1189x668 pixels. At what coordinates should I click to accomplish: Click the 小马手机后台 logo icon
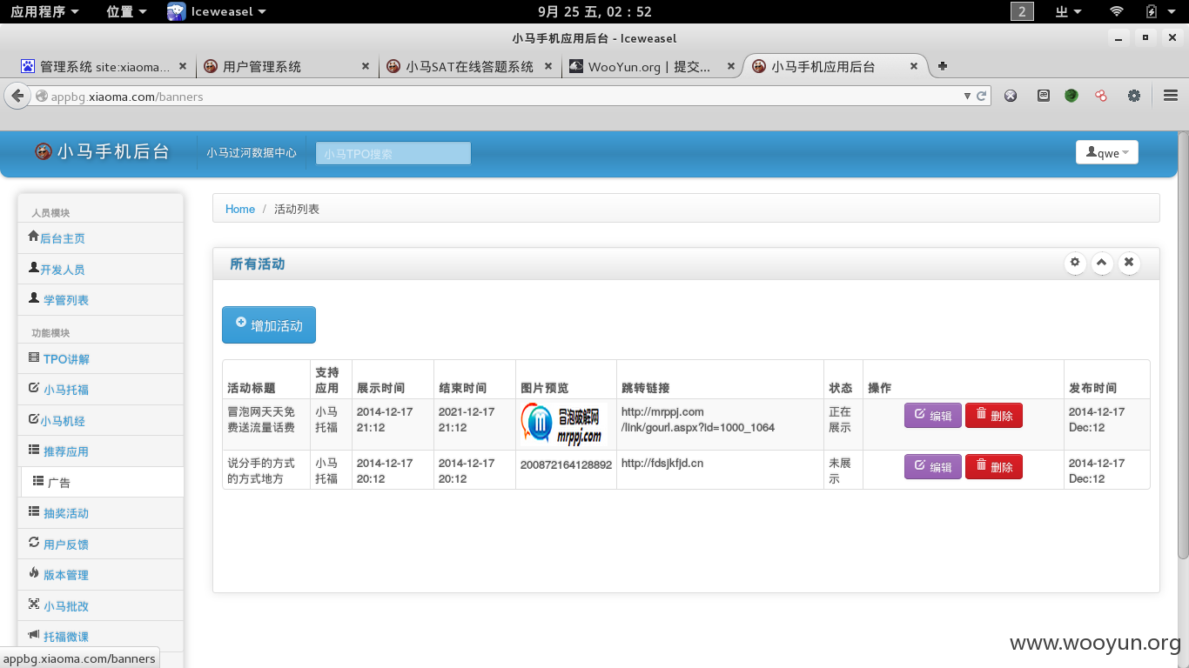[x=44, y=152]
